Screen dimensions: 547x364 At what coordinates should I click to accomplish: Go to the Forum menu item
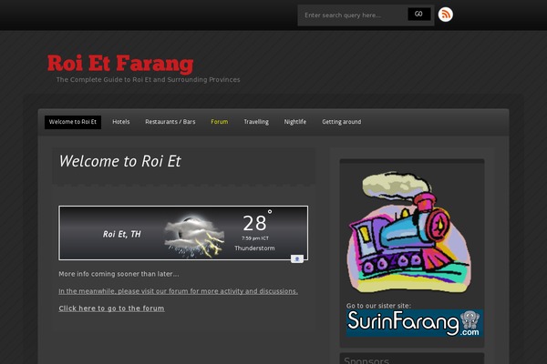[220, 122]
